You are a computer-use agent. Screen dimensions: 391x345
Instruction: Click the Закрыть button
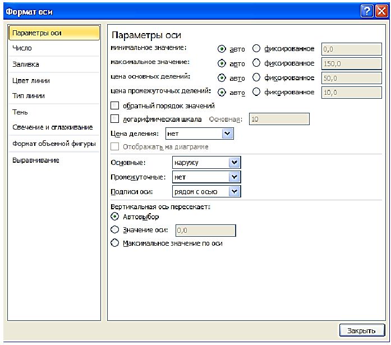pos(362,330)
